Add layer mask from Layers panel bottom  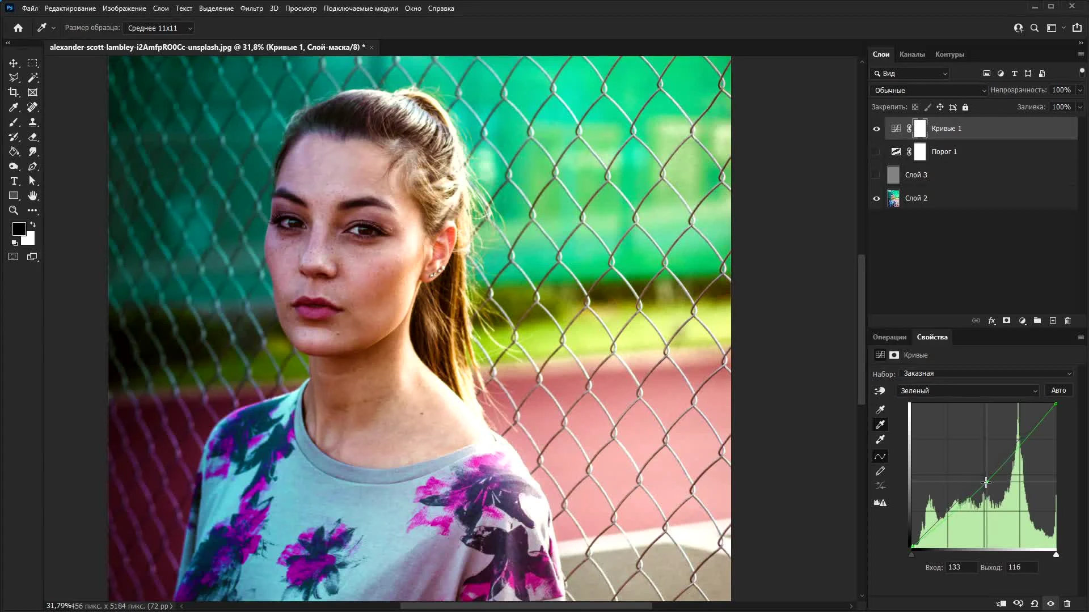point(1006,321)
